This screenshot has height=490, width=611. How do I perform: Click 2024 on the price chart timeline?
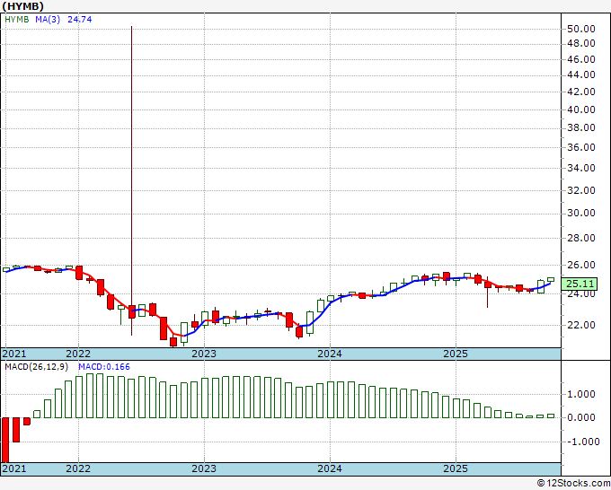tap(330, 354)
